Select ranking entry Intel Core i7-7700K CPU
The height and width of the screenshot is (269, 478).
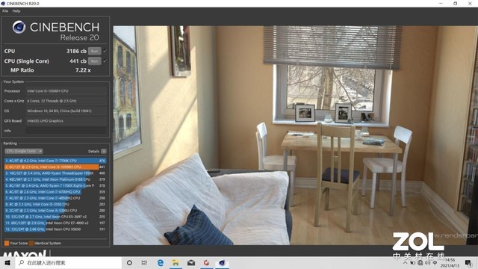[55, 161]
